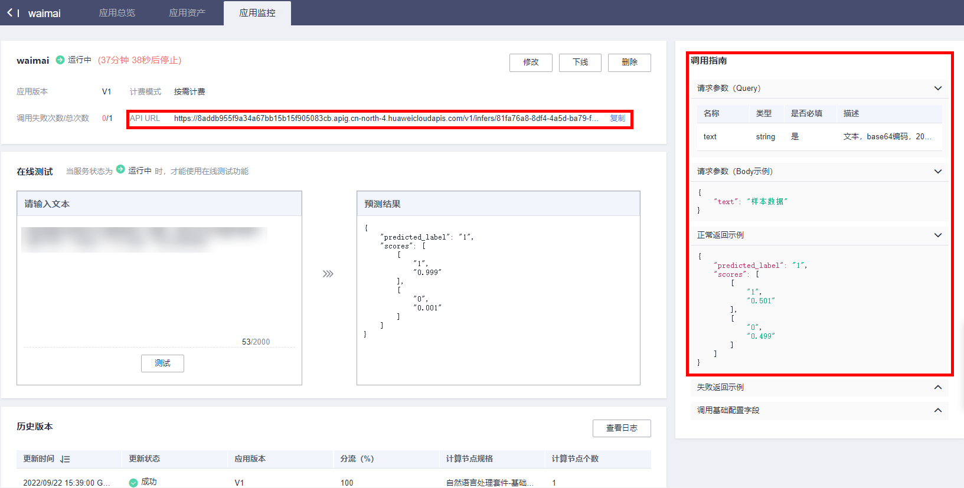Click the back arrow beside waimai

coord(10,12)
